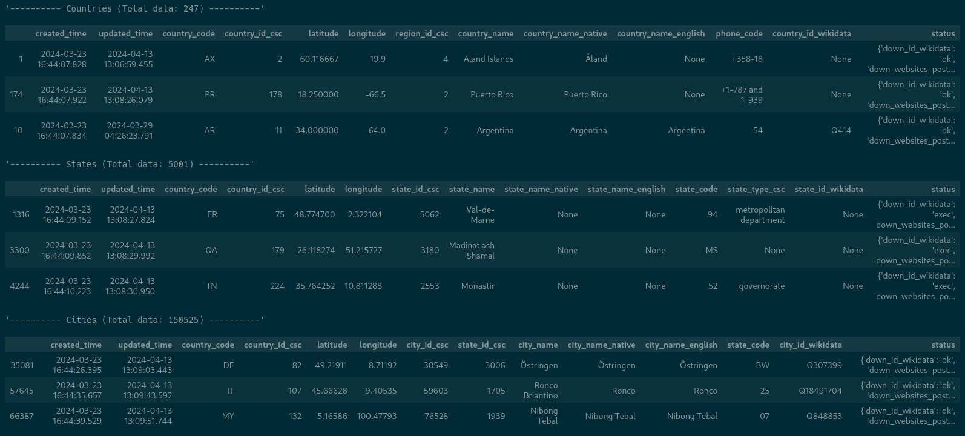Select the Monastir state name cell
Viewport: 965px width, 436px height.
[478, 286]
